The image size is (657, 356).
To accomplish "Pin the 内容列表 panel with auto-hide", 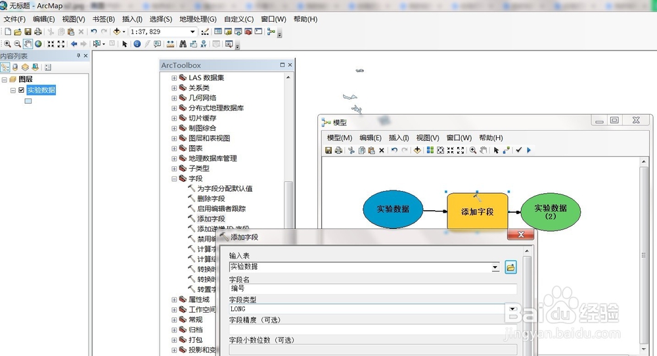I will click(x=78, y=56).
